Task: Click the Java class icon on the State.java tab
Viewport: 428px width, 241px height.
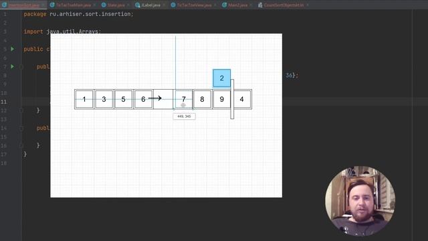Action: tap(104, 5)
